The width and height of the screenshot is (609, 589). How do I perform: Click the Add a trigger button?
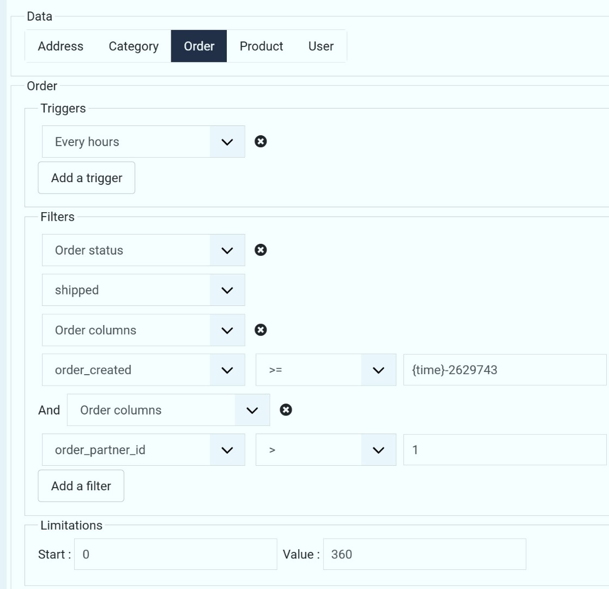pyautogui.click(x=86, y=178)
